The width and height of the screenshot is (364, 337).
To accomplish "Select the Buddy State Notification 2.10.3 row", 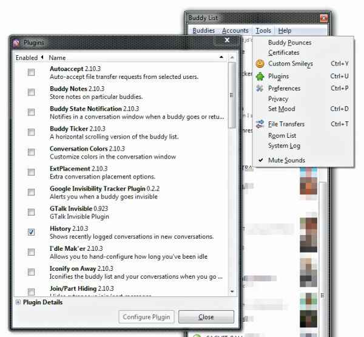I will coord(120,112).
